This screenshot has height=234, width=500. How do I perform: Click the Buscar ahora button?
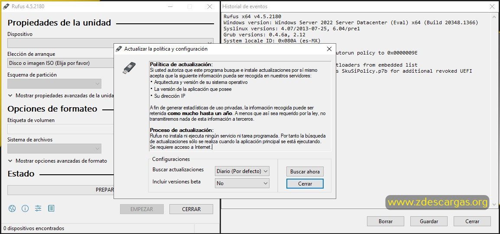pyautogui.click(x=305, y=172)
